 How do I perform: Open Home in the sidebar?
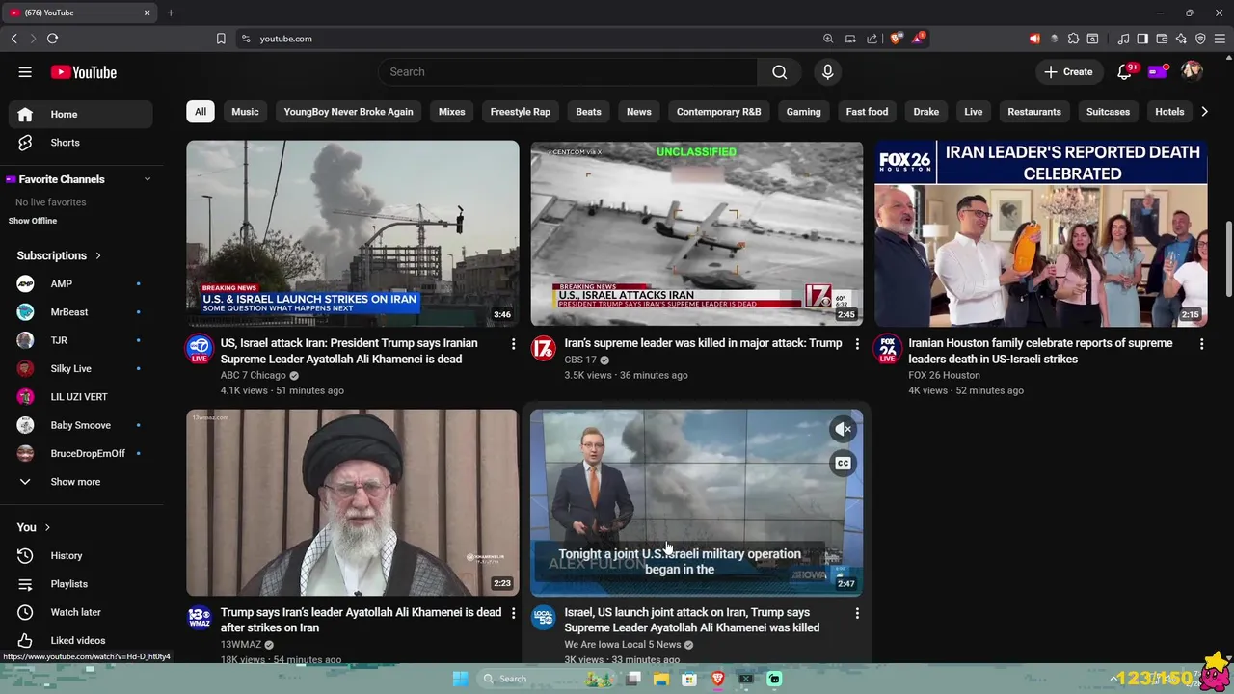point(80,115)
